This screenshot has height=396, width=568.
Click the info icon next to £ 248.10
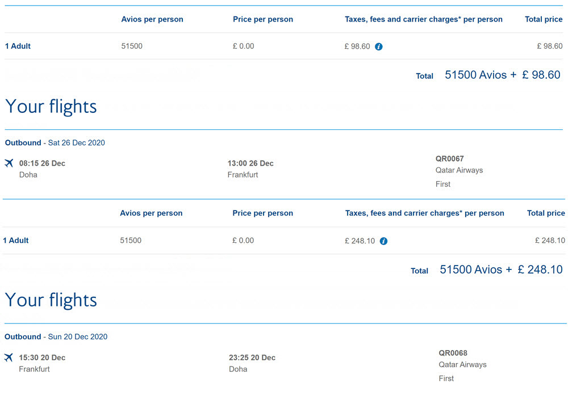pyautogui.click(x=383, y=241)
